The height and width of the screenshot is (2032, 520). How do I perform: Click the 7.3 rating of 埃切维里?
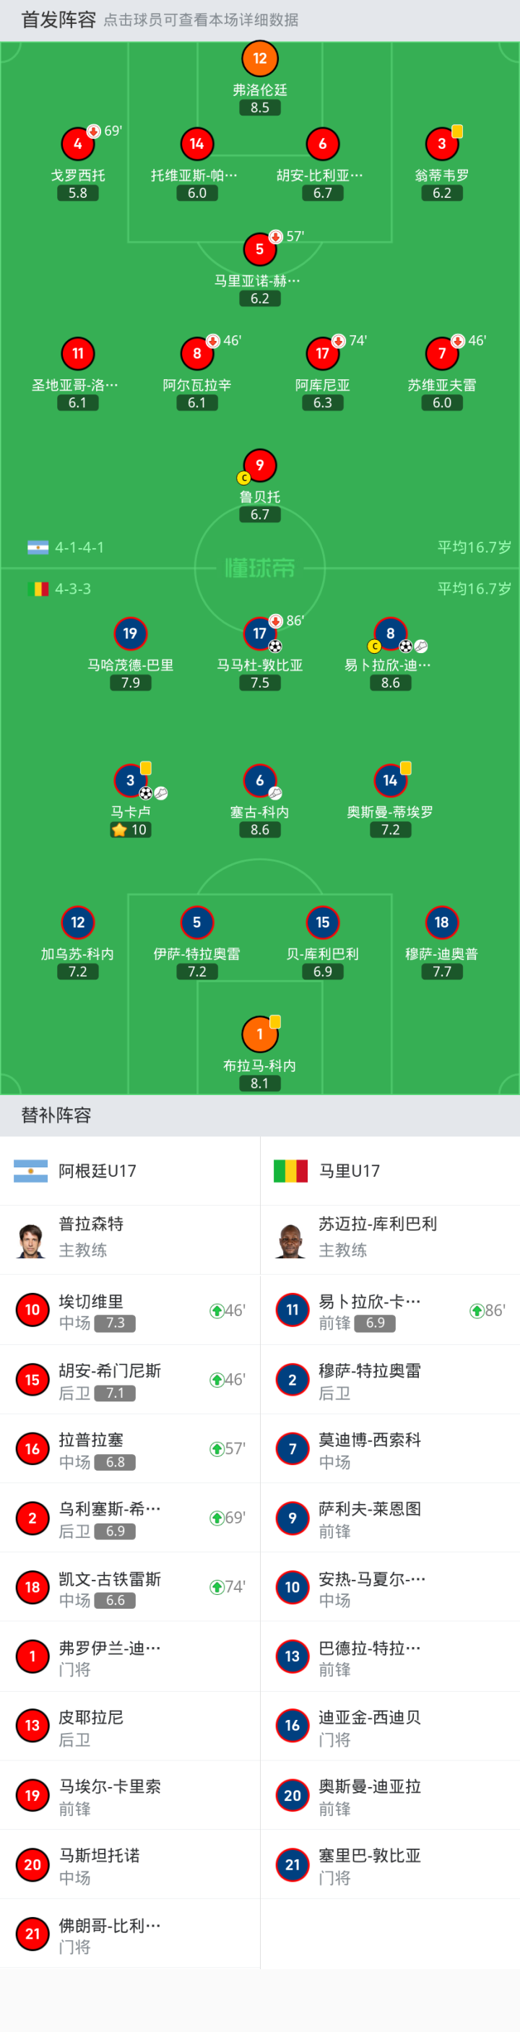coord(116,1323)
